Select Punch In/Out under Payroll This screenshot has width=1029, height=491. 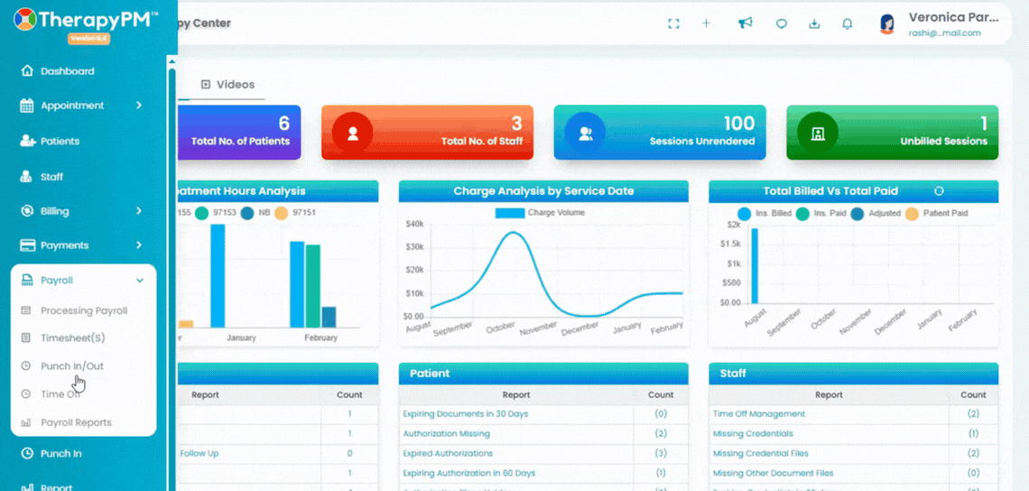coord(72,366)
